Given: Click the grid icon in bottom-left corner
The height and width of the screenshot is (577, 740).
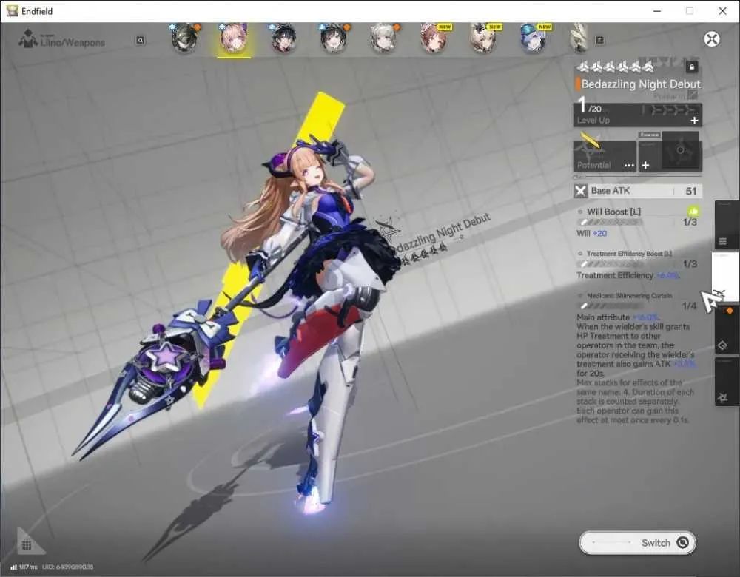Looking at the screenshot, I should click(x=27, y=545).
